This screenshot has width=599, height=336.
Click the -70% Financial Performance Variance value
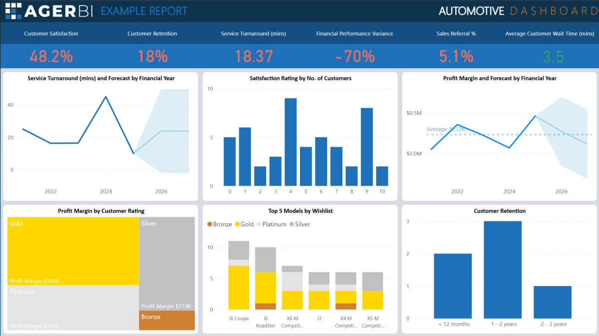click(354, 56)
